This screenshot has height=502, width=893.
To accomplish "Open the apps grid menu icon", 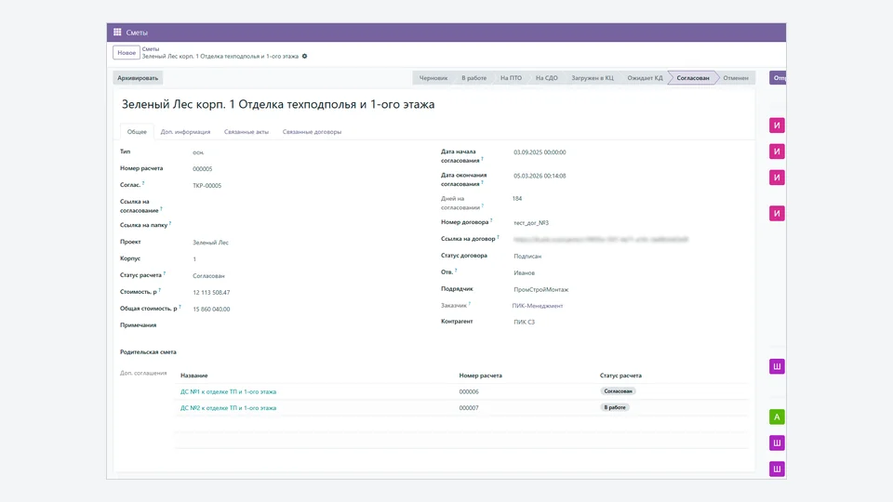I will pos(117,32).
